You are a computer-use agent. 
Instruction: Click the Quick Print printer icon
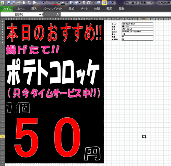[19, 3]
